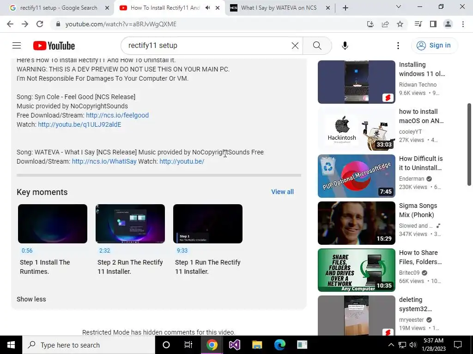Open deleting system32 video thumbnail
Viewport: 473px width, 354px height.
tap(356, 315)
